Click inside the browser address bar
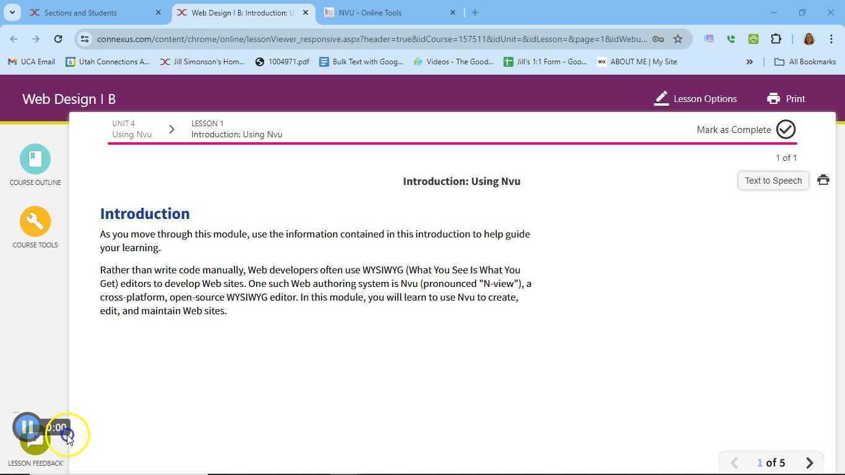The image size is (845, 475). 371,38
